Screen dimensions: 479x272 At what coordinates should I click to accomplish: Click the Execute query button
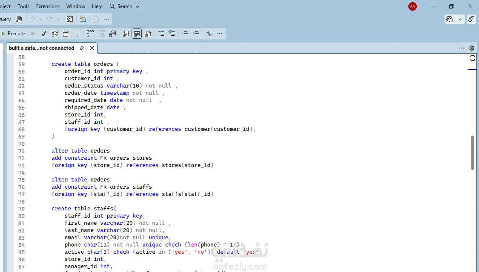click(14, 34)
